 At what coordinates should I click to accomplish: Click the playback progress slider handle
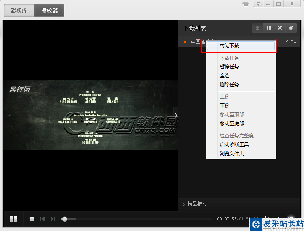pos(64,219)
